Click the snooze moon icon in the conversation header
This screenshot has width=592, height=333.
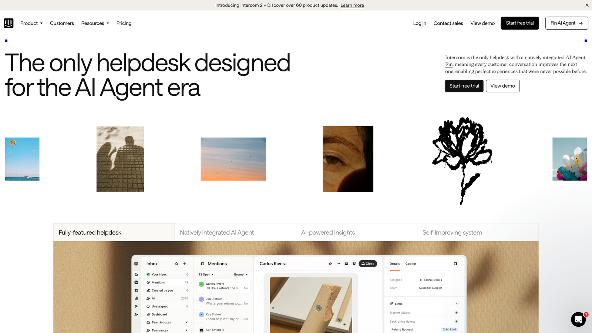tap(354, 264)
